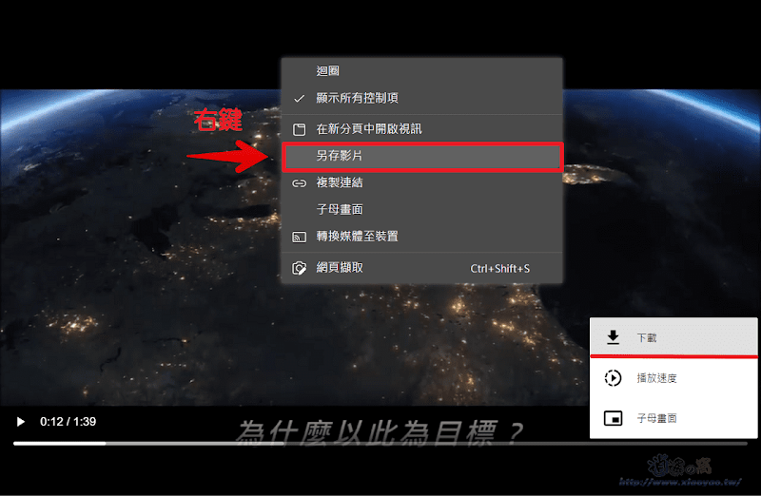The image size is (761, 496).
Task: Click the link icon beside 複製連結
Action: point(300,183)
